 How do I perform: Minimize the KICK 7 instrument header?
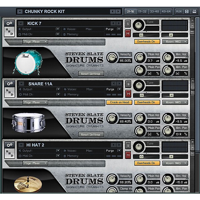pos(192,26)
